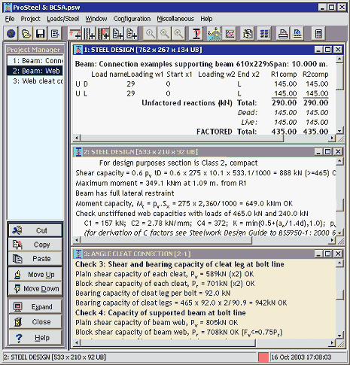The image size is (350, 365).
Task: Click the down scroll arrow in Angle Cleat window
Action: (339, 336)
